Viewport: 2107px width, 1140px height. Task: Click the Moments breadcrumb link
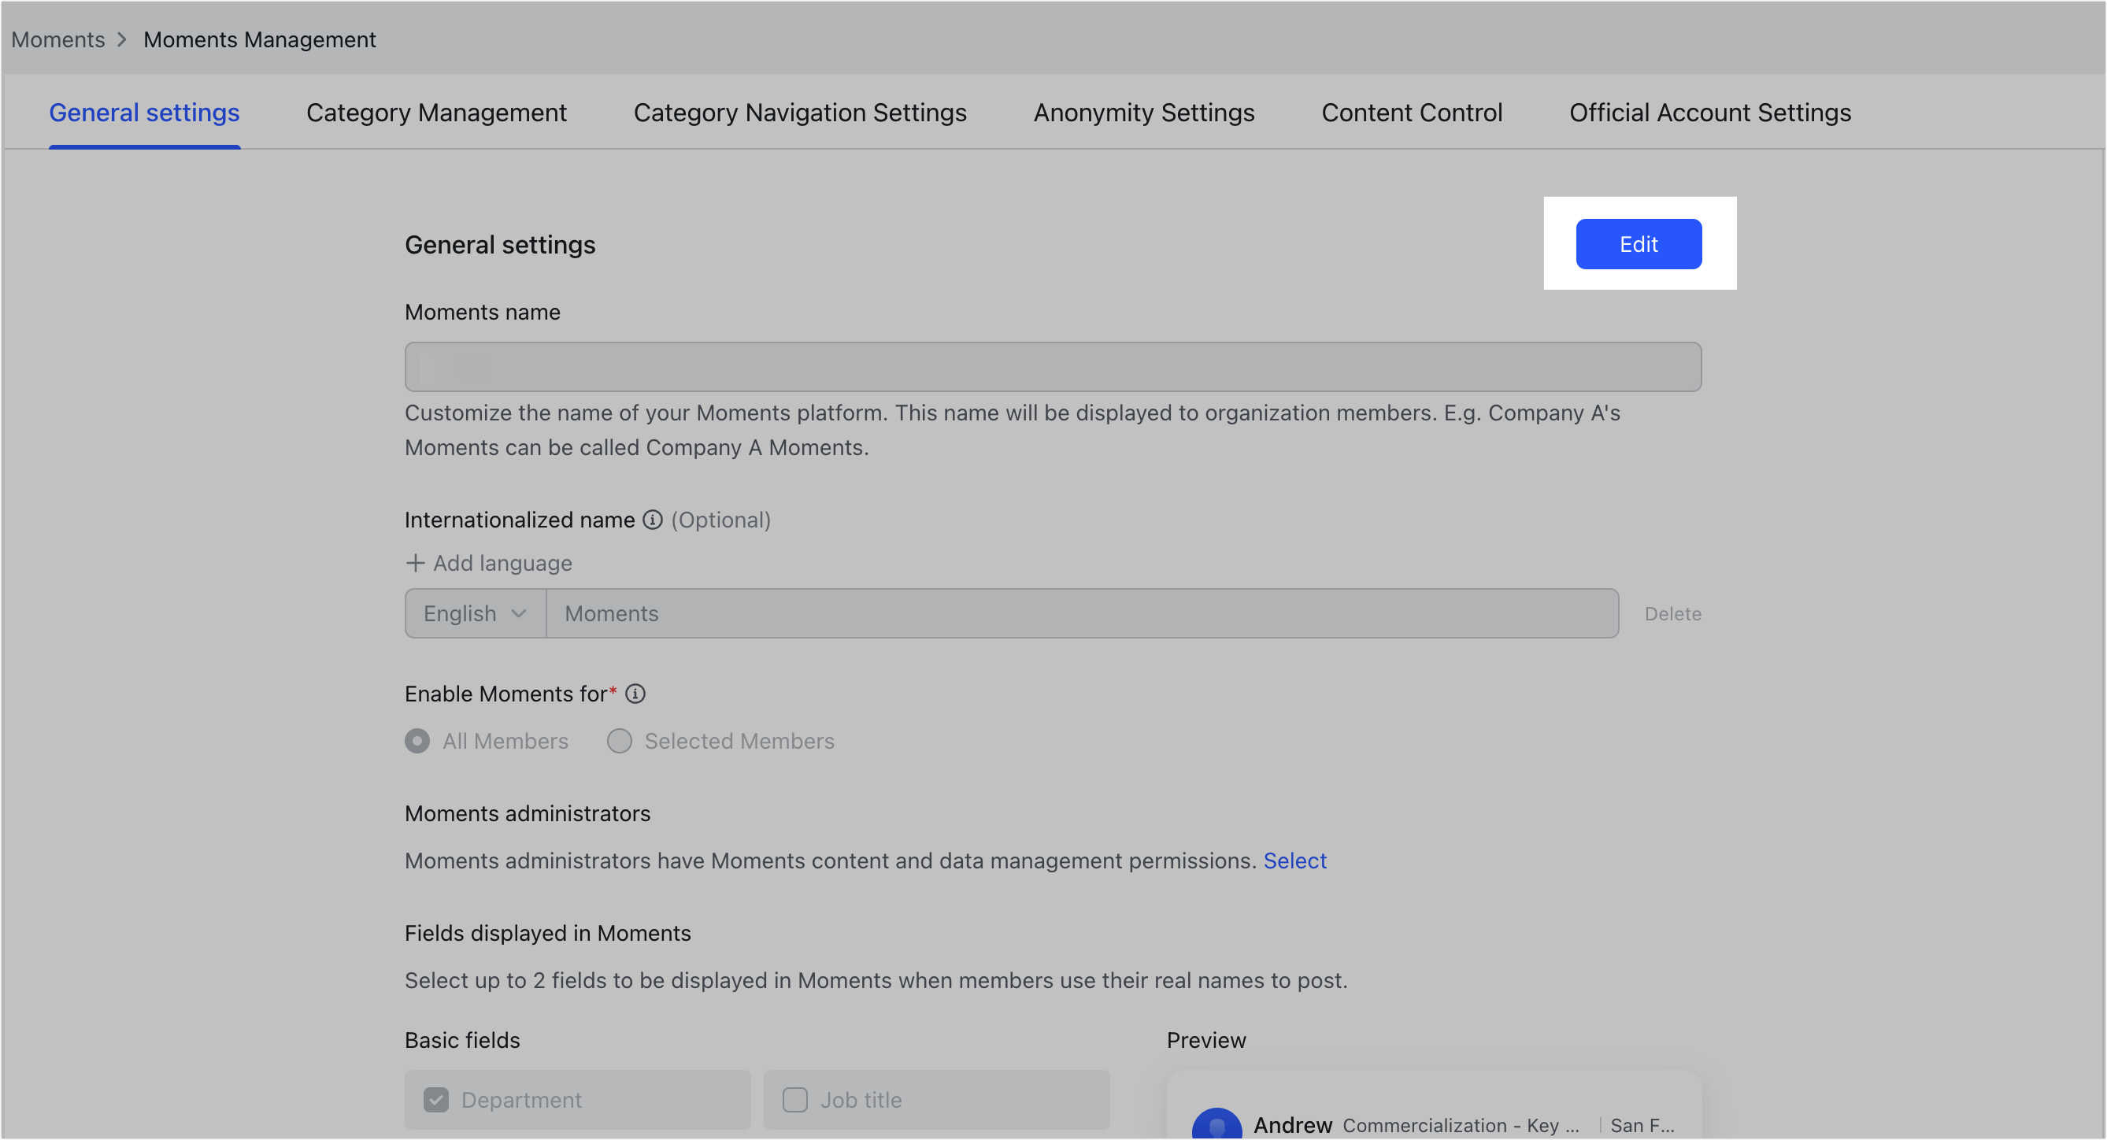(x=58, y=39)
